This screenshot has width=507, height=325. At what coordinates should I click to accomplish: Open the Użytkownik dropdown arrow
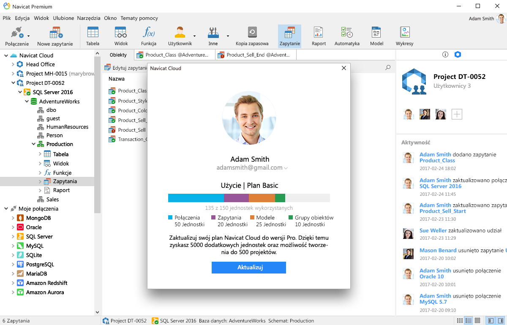point(194,36)
